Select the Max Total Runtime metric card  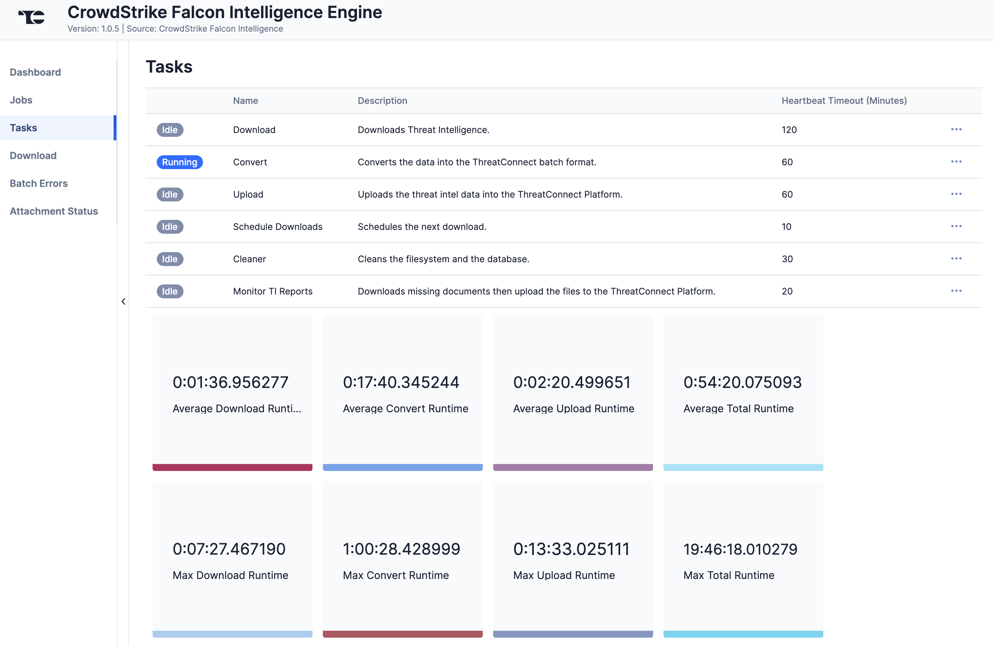click(743, 559)
